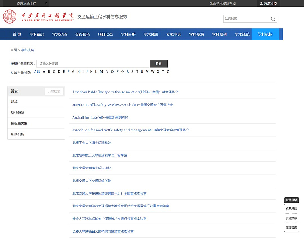Open the 学科资源 navigation tab

coord(196,35)
